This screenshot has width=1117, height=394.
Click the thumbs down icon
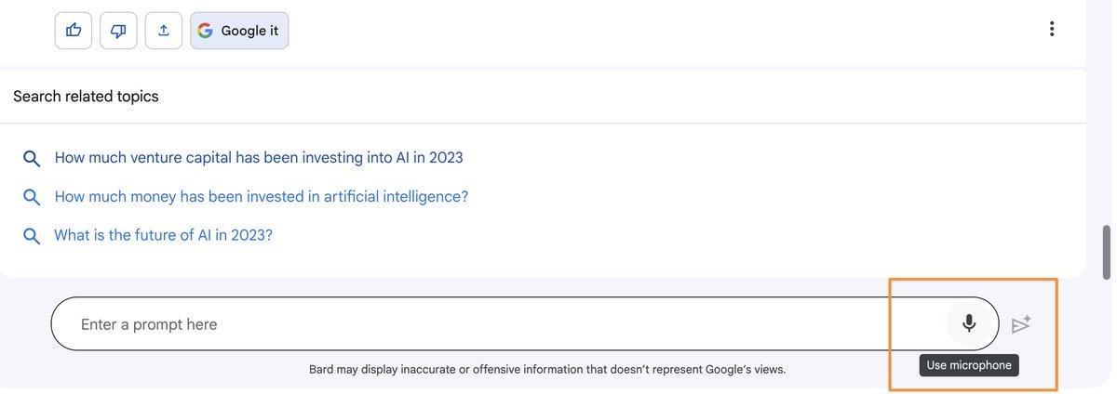point(118,31)
